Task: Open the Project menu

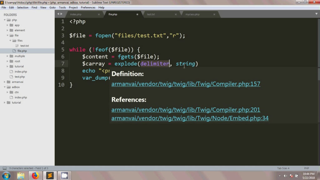Action: click(73, 7)
